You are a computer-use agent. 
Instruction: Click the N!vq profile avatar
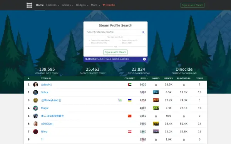[x=35, y=132]
